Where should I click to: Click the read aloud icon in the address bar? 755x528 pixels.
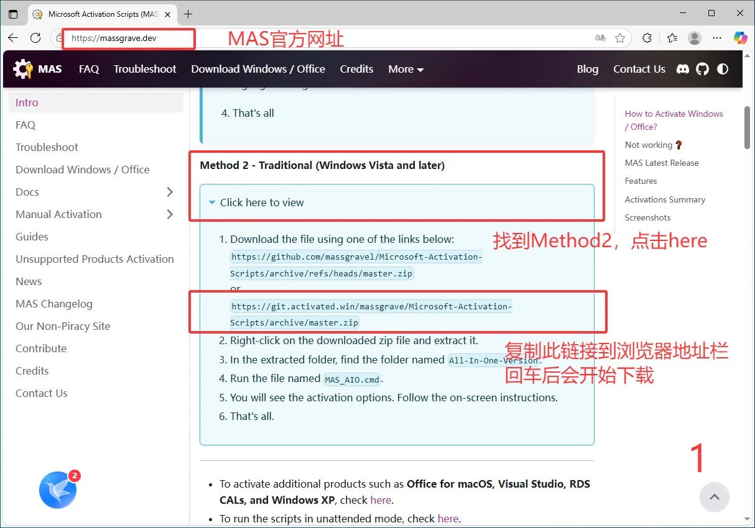(600, 38)
